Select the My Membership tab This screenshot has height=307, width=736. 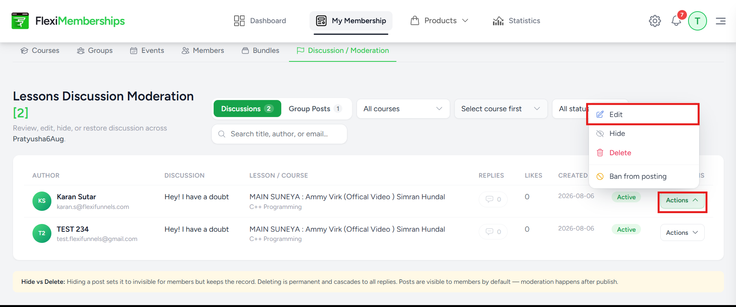pyautogui.click(x=351, y=21)
